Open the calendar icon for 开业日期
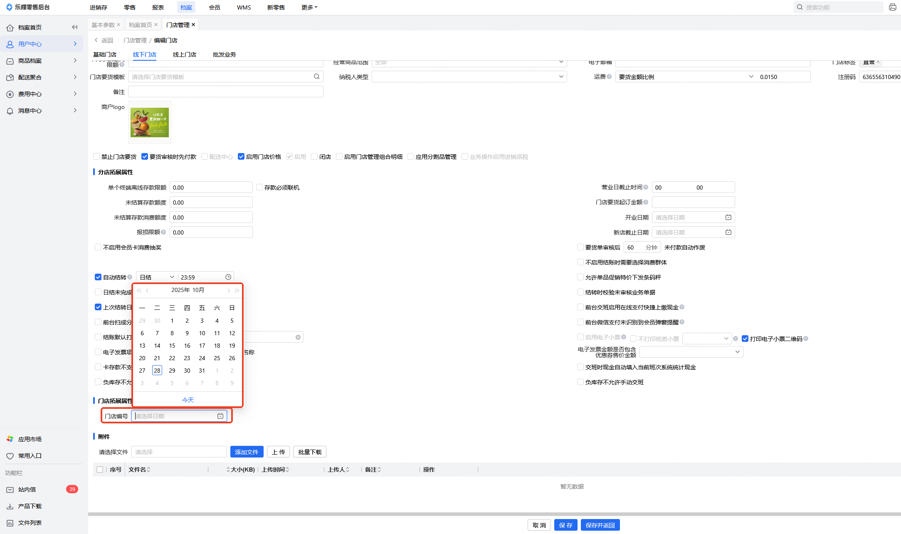 [728, 218]
